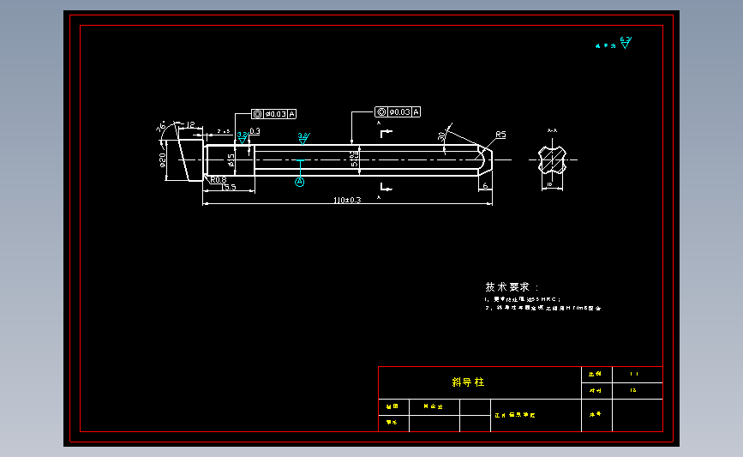This screenshot has height=457, width=743.
Task: Click the cyan 3.2 roughness symbol near 0.3
Action: coord(243,137)
